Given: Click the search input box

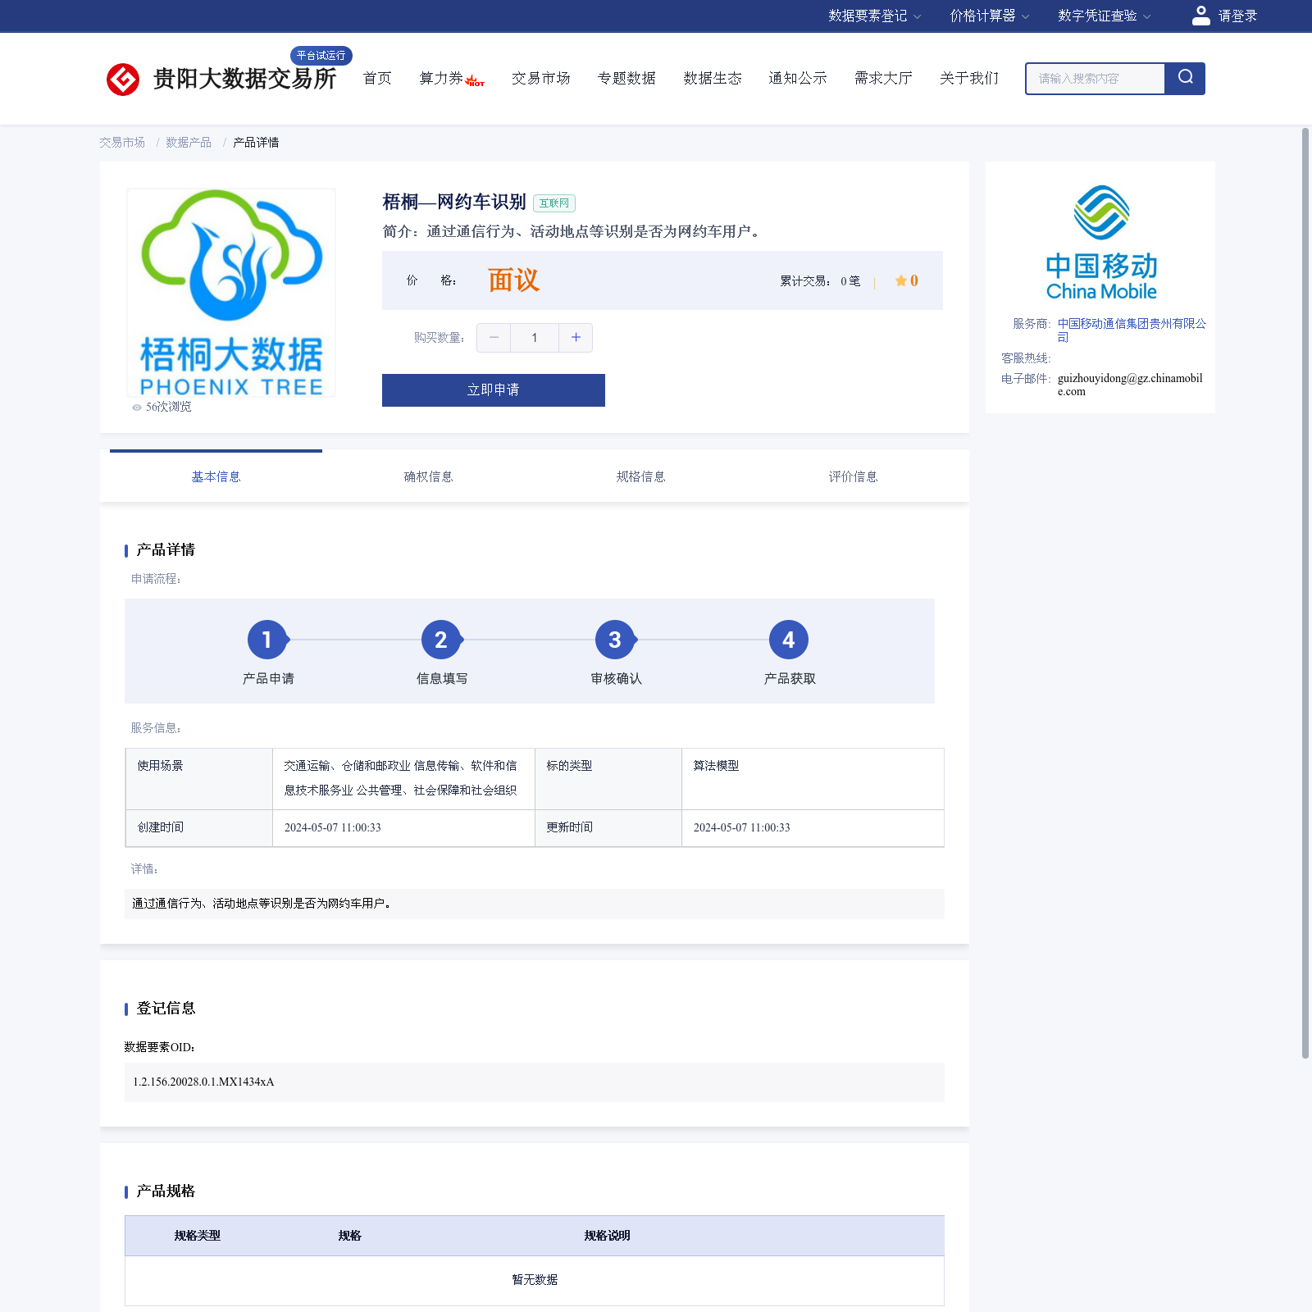Looking at the screenshot, I should click(x=1096, y=79).
